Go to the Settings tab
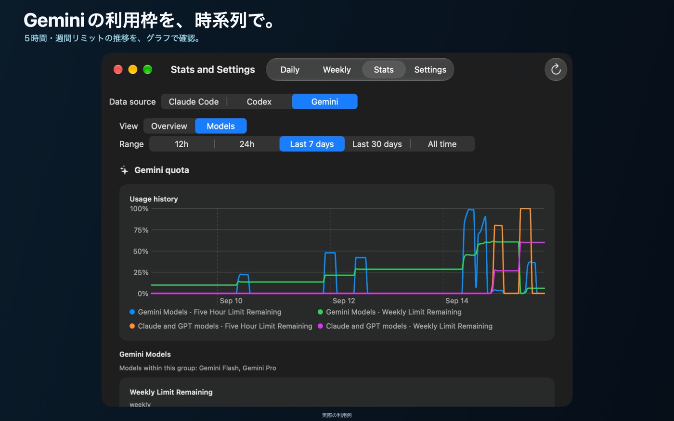The width and height of the screenshot is (674, 421). [430, 70]
